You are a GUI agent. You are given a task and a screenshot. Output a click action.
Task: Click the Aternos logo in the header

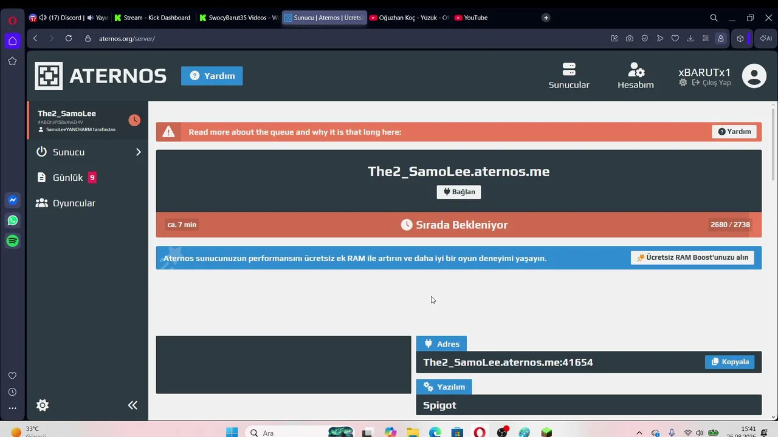point(101,76)
